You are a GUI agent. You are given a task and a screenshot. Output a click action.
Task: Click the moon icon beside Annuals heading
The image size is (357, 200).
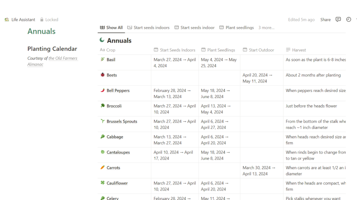pyautogui.click(x=102, y=40)
